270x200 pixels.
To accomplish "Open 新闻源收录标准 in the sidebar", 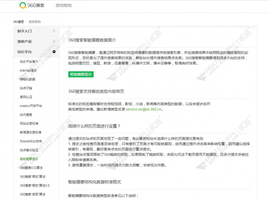I will pos(31,132).
